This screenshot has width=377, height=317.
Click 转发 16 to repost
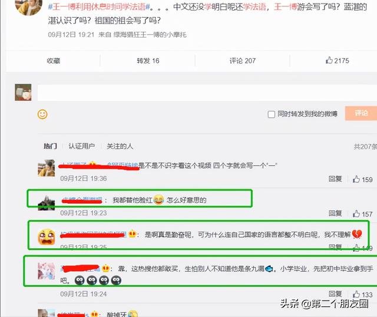[x=148, y=61]
